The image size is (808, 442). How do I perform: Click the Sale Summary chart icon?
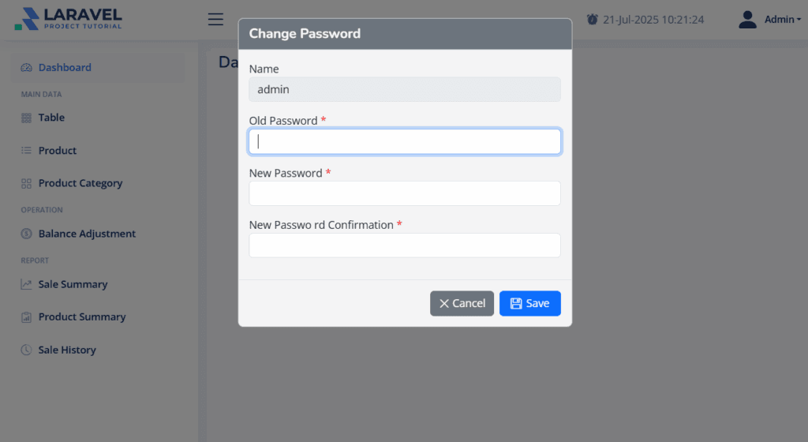(26, 284)
